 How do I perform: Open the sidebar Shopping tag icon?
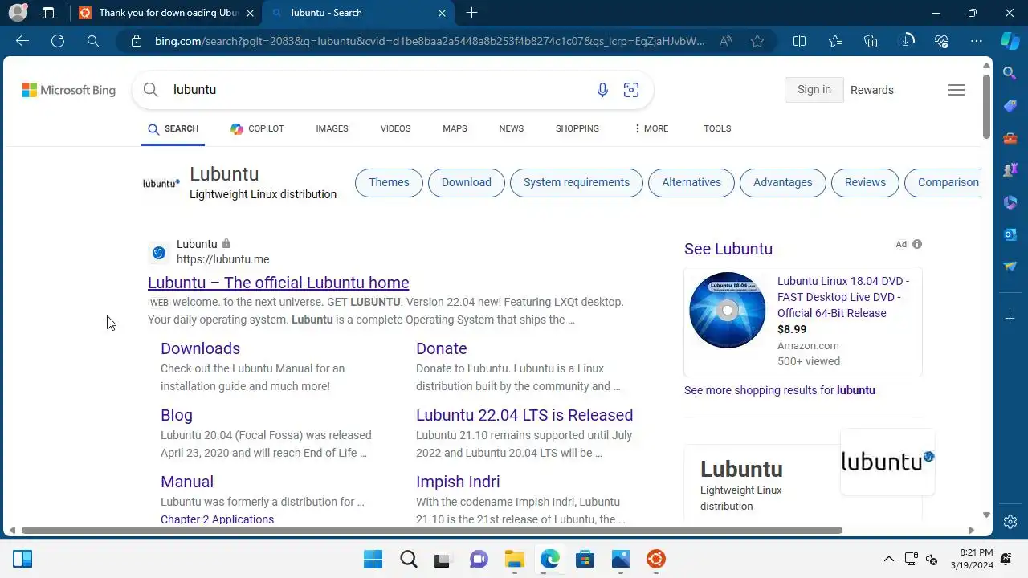click(1010, 106)
